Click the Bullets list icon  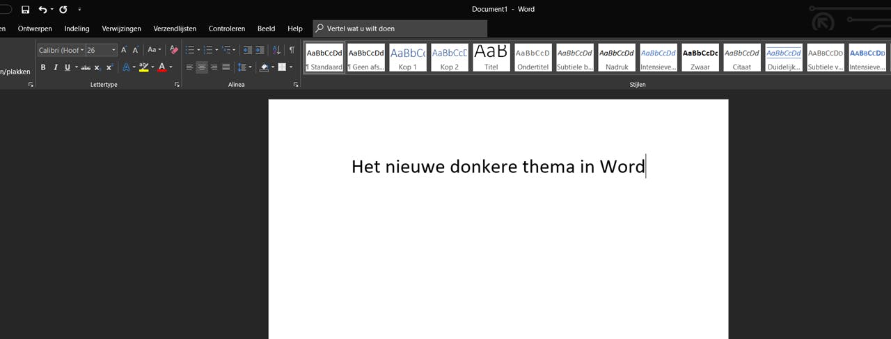(189, 50)
